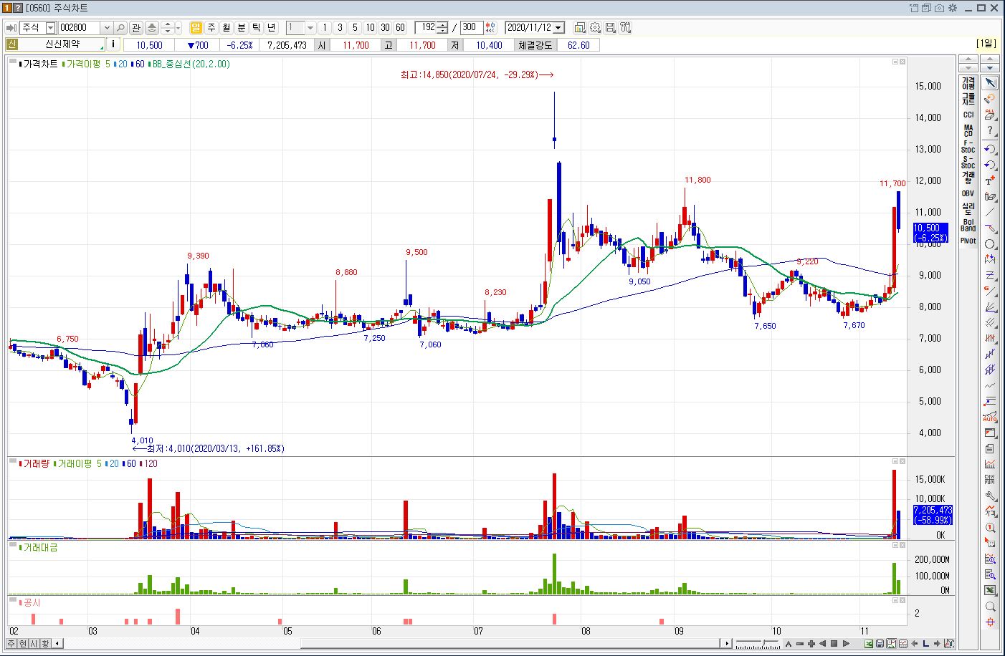Screen dimensions: 1005x656
Task: Select 년 (yearly) period toggle
Action: pos(271,27)
